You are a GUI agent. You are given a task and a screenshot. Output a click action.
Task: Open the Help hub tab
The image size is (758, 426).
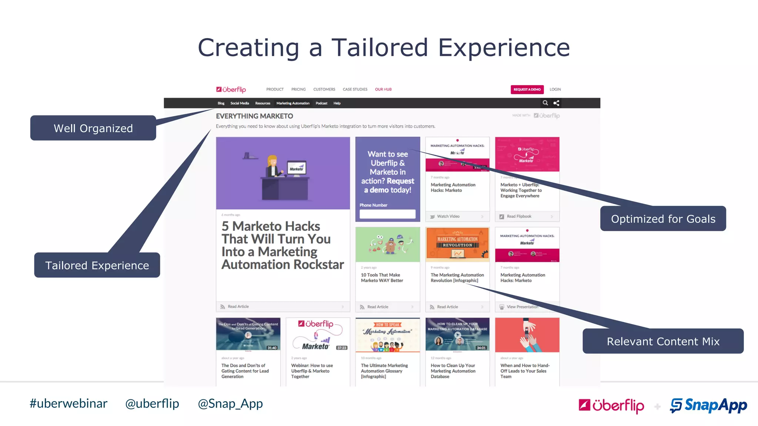pos(337,103)
